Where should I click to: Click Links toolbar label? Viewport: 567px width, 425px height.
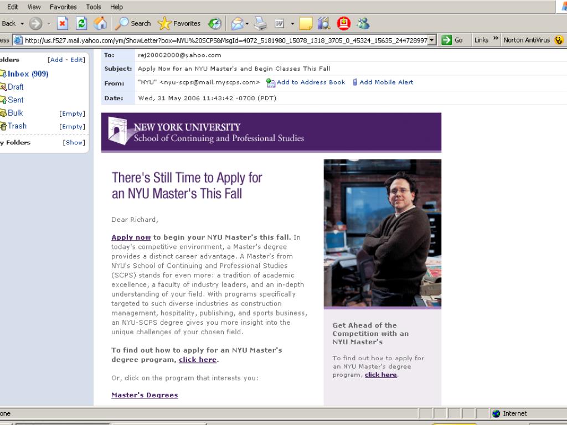click(481, 40)
